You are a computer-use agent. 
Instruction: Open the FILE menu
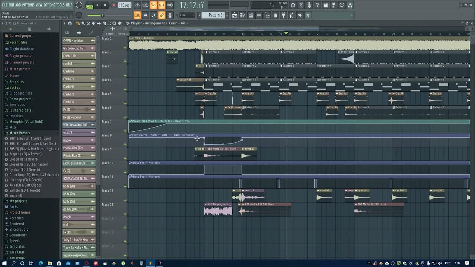[x=5, y=5]
